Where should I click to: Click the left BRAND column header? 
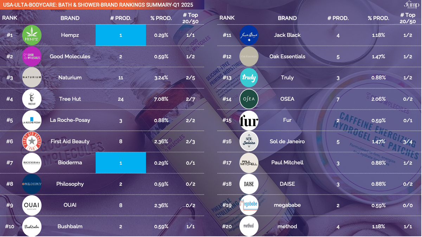(x=70, y=18)
